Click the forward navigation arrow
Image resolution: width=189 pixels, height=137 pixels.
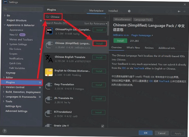point(184,11)
